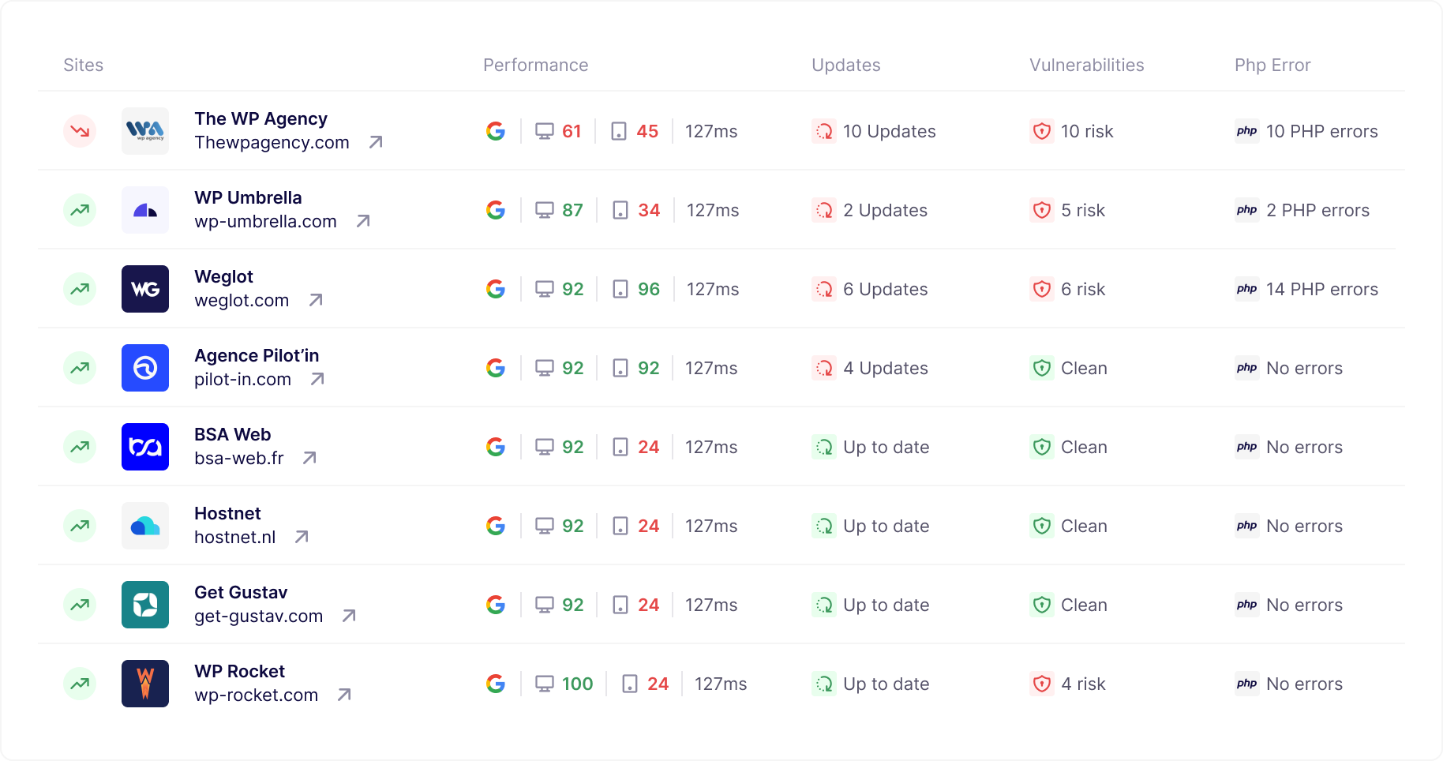
Task: Click the red vulnerability shield for Weglot
Action: click(x=1042, y=289)
